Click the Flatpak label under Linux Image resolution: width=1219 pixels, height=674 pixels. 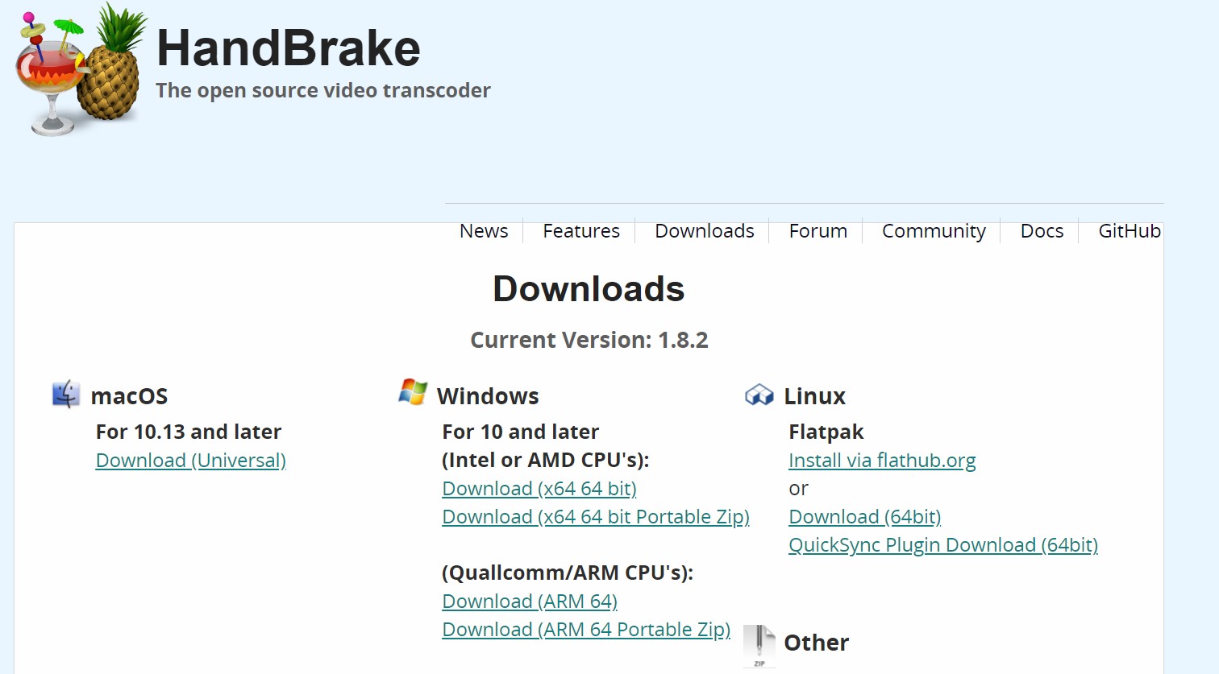tap(826, 432)
